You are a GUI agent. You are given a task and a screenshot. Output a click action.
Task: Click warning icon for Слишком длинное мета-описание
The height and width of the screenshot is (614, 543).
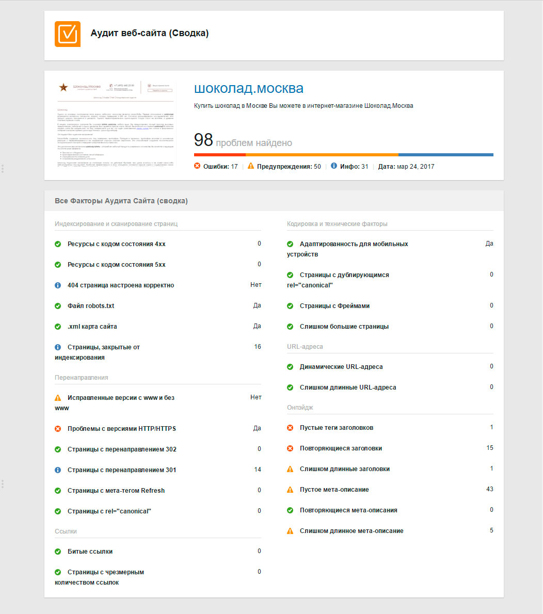[x=290, y=531]
